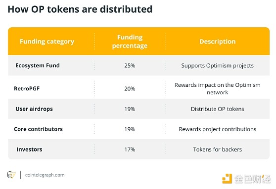Click the 25% funding percentage cell
The width and height of the screenshot is (276, 189).
[x=130, y=66]
